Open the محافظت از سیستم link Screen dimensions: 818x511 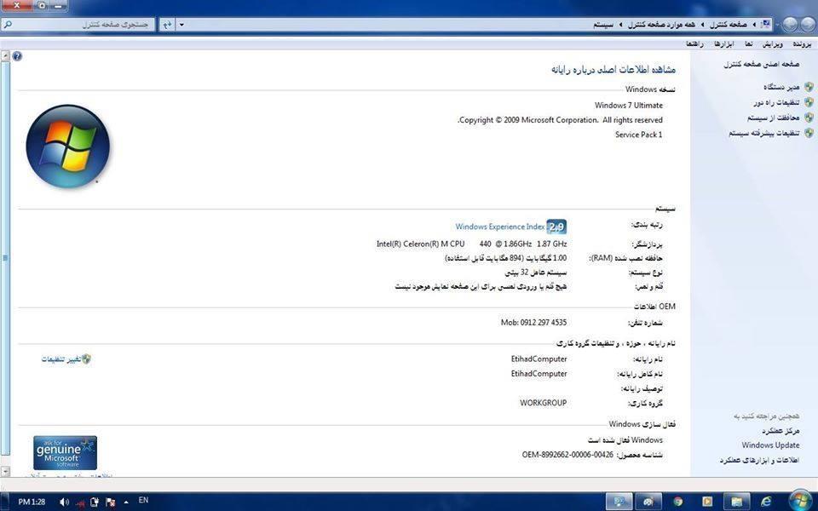coord(773,118)
